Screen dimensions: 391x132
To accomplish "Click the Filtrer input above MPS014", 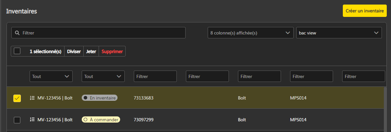I will click(x=311, y=76).
